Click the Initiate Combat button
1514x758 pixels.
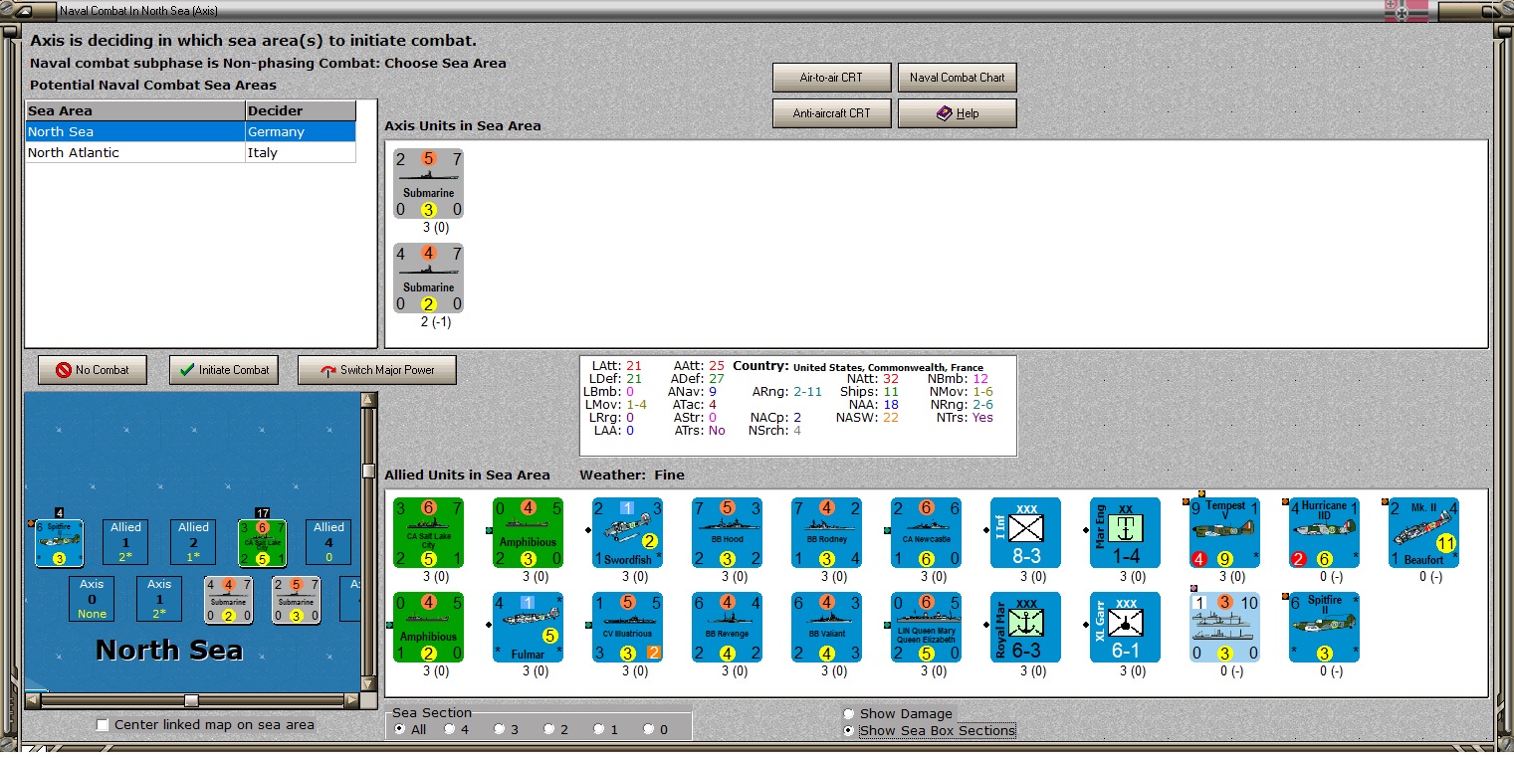[x=224, y=370]
